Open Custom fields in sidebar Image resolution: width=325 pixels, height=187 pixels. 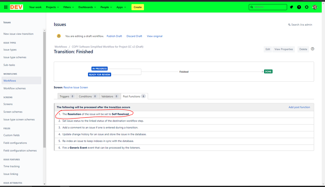coord(11,135)
